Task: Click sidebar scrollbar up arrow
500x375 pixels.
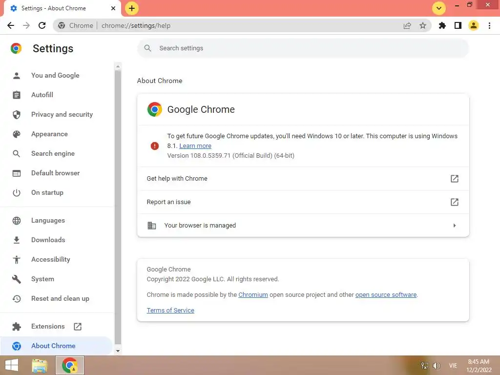Action: (118, 66)
